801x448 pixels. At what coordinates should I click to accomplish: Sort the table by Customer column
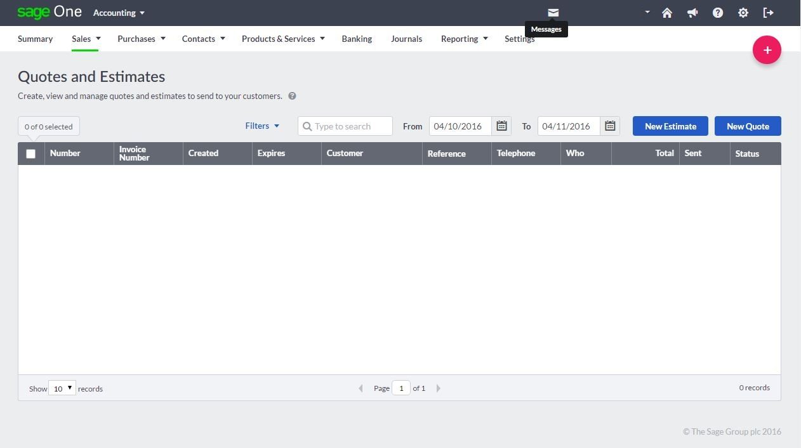345,154
